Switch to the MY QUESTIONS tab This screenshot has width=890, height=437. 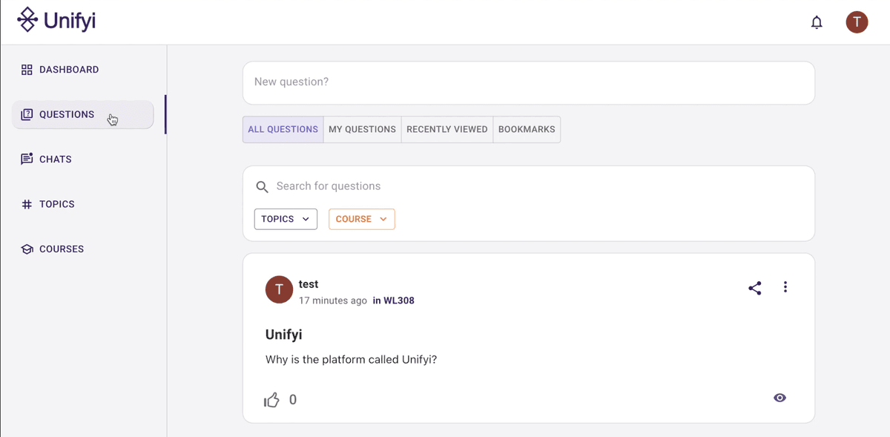point(362,129)
